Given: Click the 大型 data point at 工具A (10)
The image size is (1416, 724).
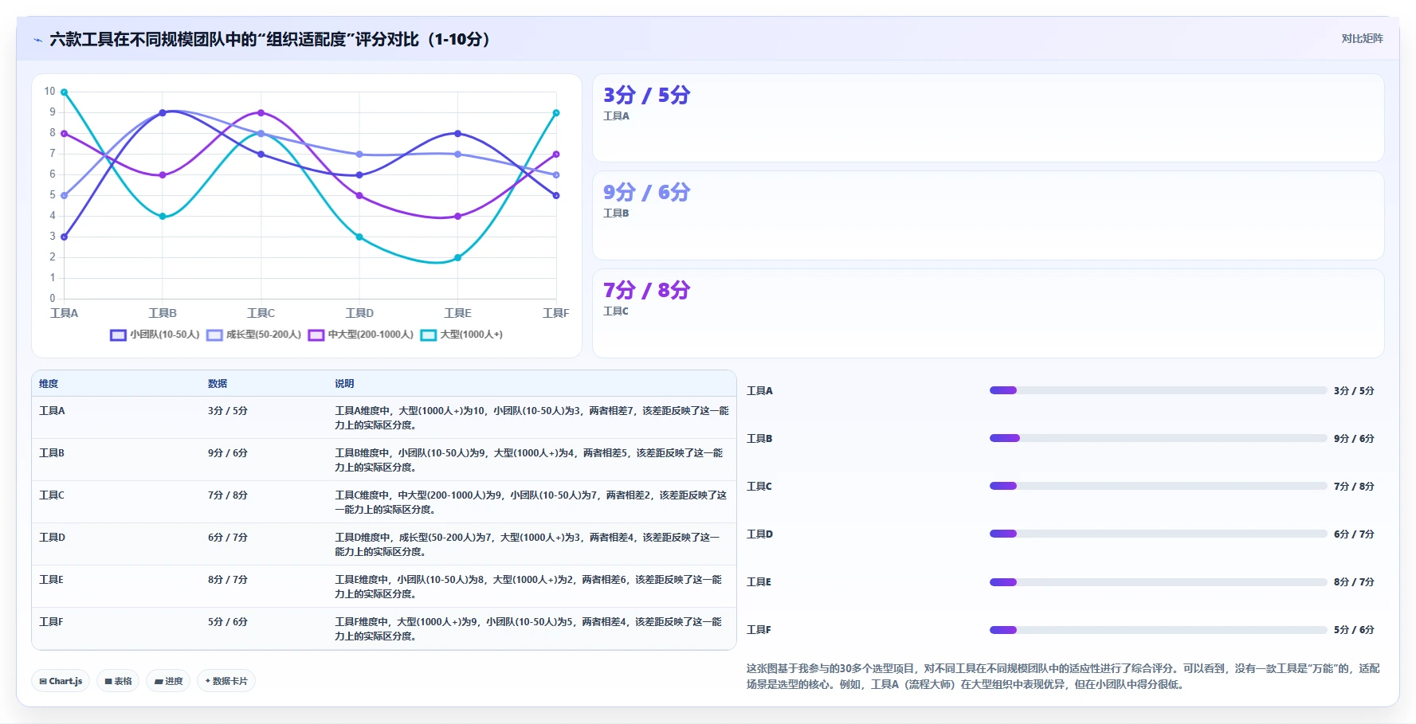Looking at the screenshot, I should pos(65,92).
